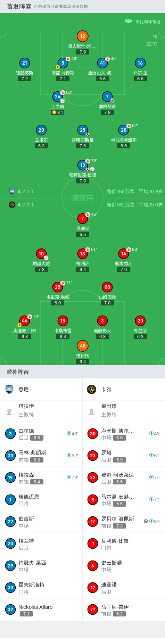The width and height of the screenshot is (165, 638).
Task: Open substitute 马林-弗朗斯 number 33 entry
Action: pos(41,456)
